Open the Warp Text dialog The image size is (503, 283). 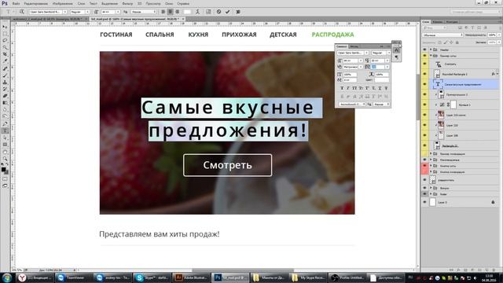click(197, 12)
